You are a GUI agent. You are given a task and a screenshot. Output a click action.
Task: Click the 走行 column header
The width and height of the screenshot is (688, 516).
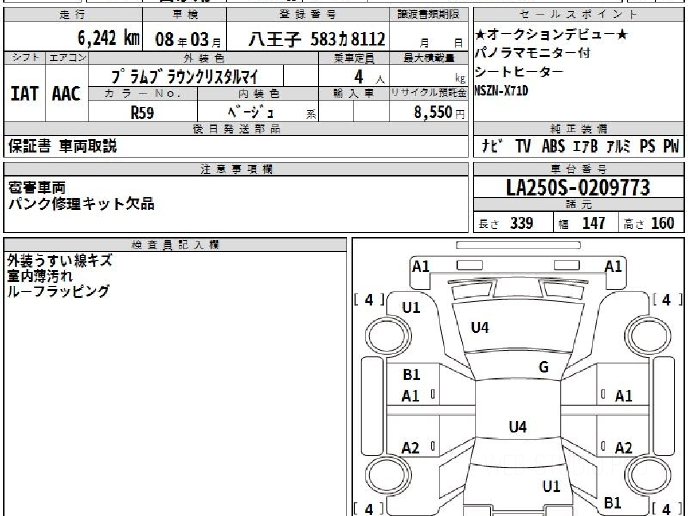coord(72,15)
